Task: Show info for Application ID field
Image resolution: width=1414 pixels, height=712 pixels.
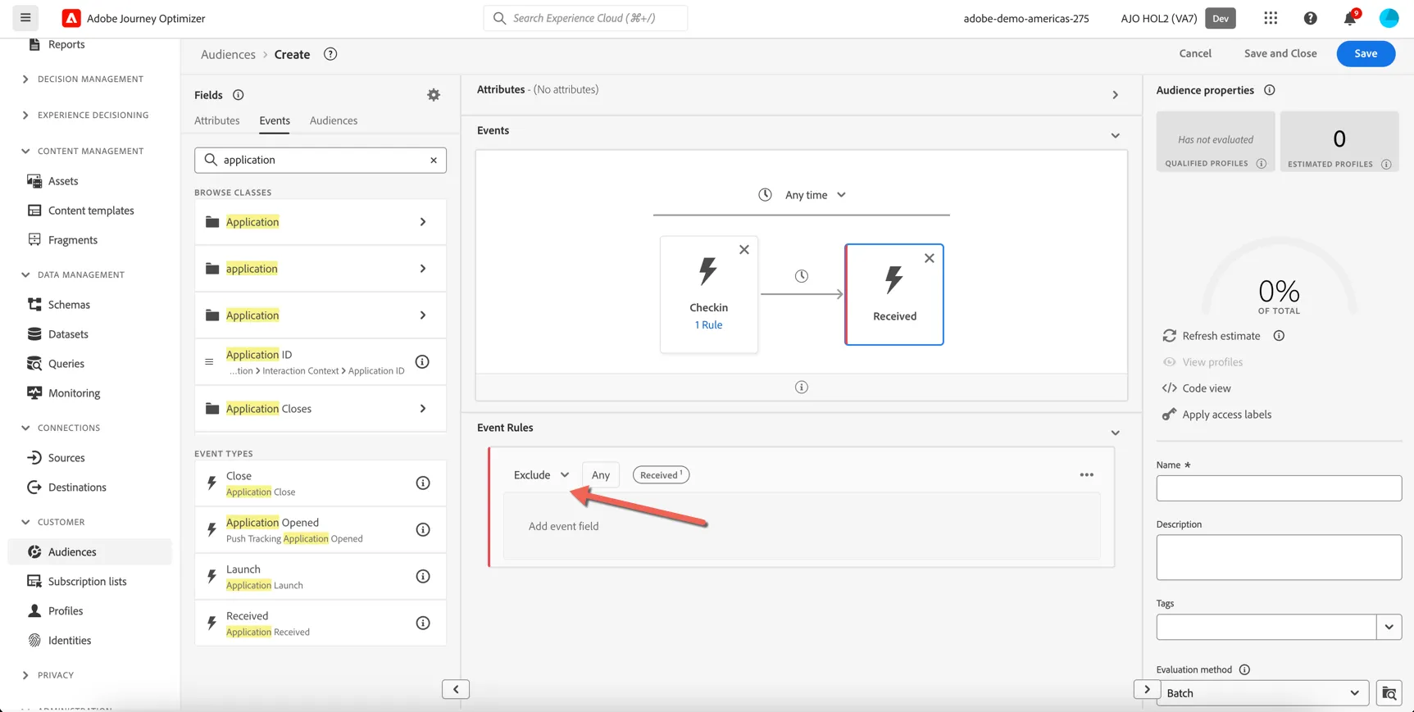Action: 422,361
